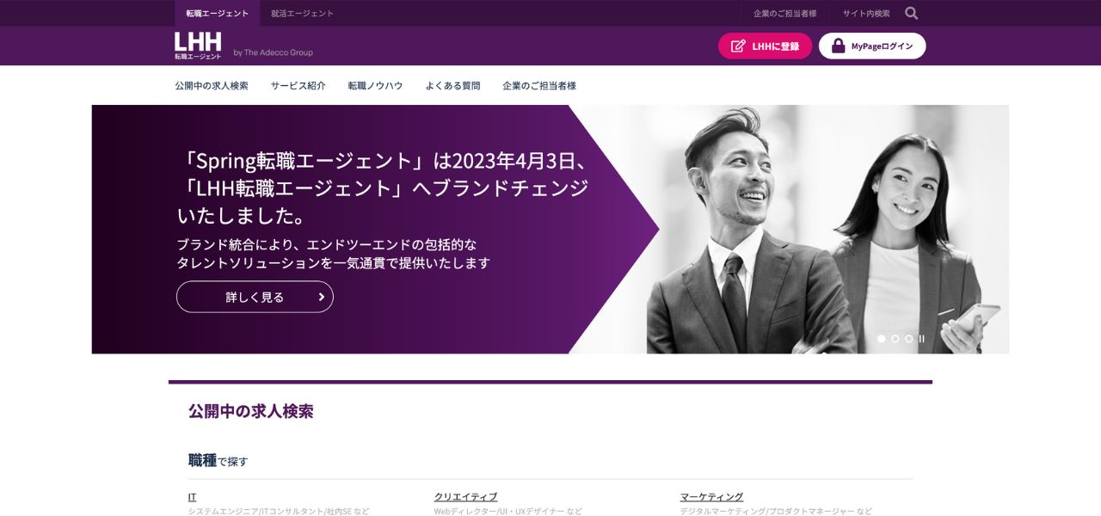Click the 詳しく見る banner button
The image size is (1101, 516).
click(255, 296)
